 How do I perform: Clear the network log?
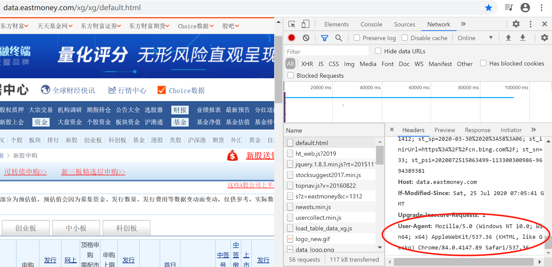coord(306,38)
